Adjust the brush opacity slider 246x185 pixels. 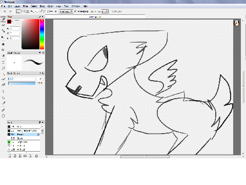click(x=22, y=83)
